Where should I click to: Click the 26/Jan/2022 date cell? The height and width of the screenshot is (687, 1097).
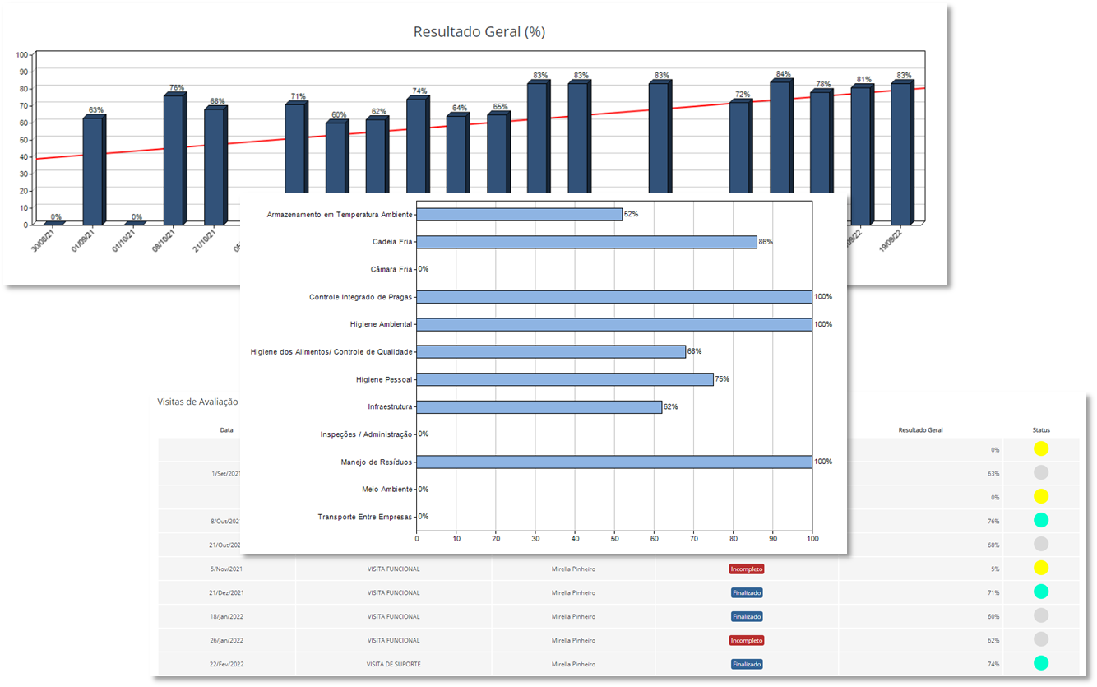226,640
